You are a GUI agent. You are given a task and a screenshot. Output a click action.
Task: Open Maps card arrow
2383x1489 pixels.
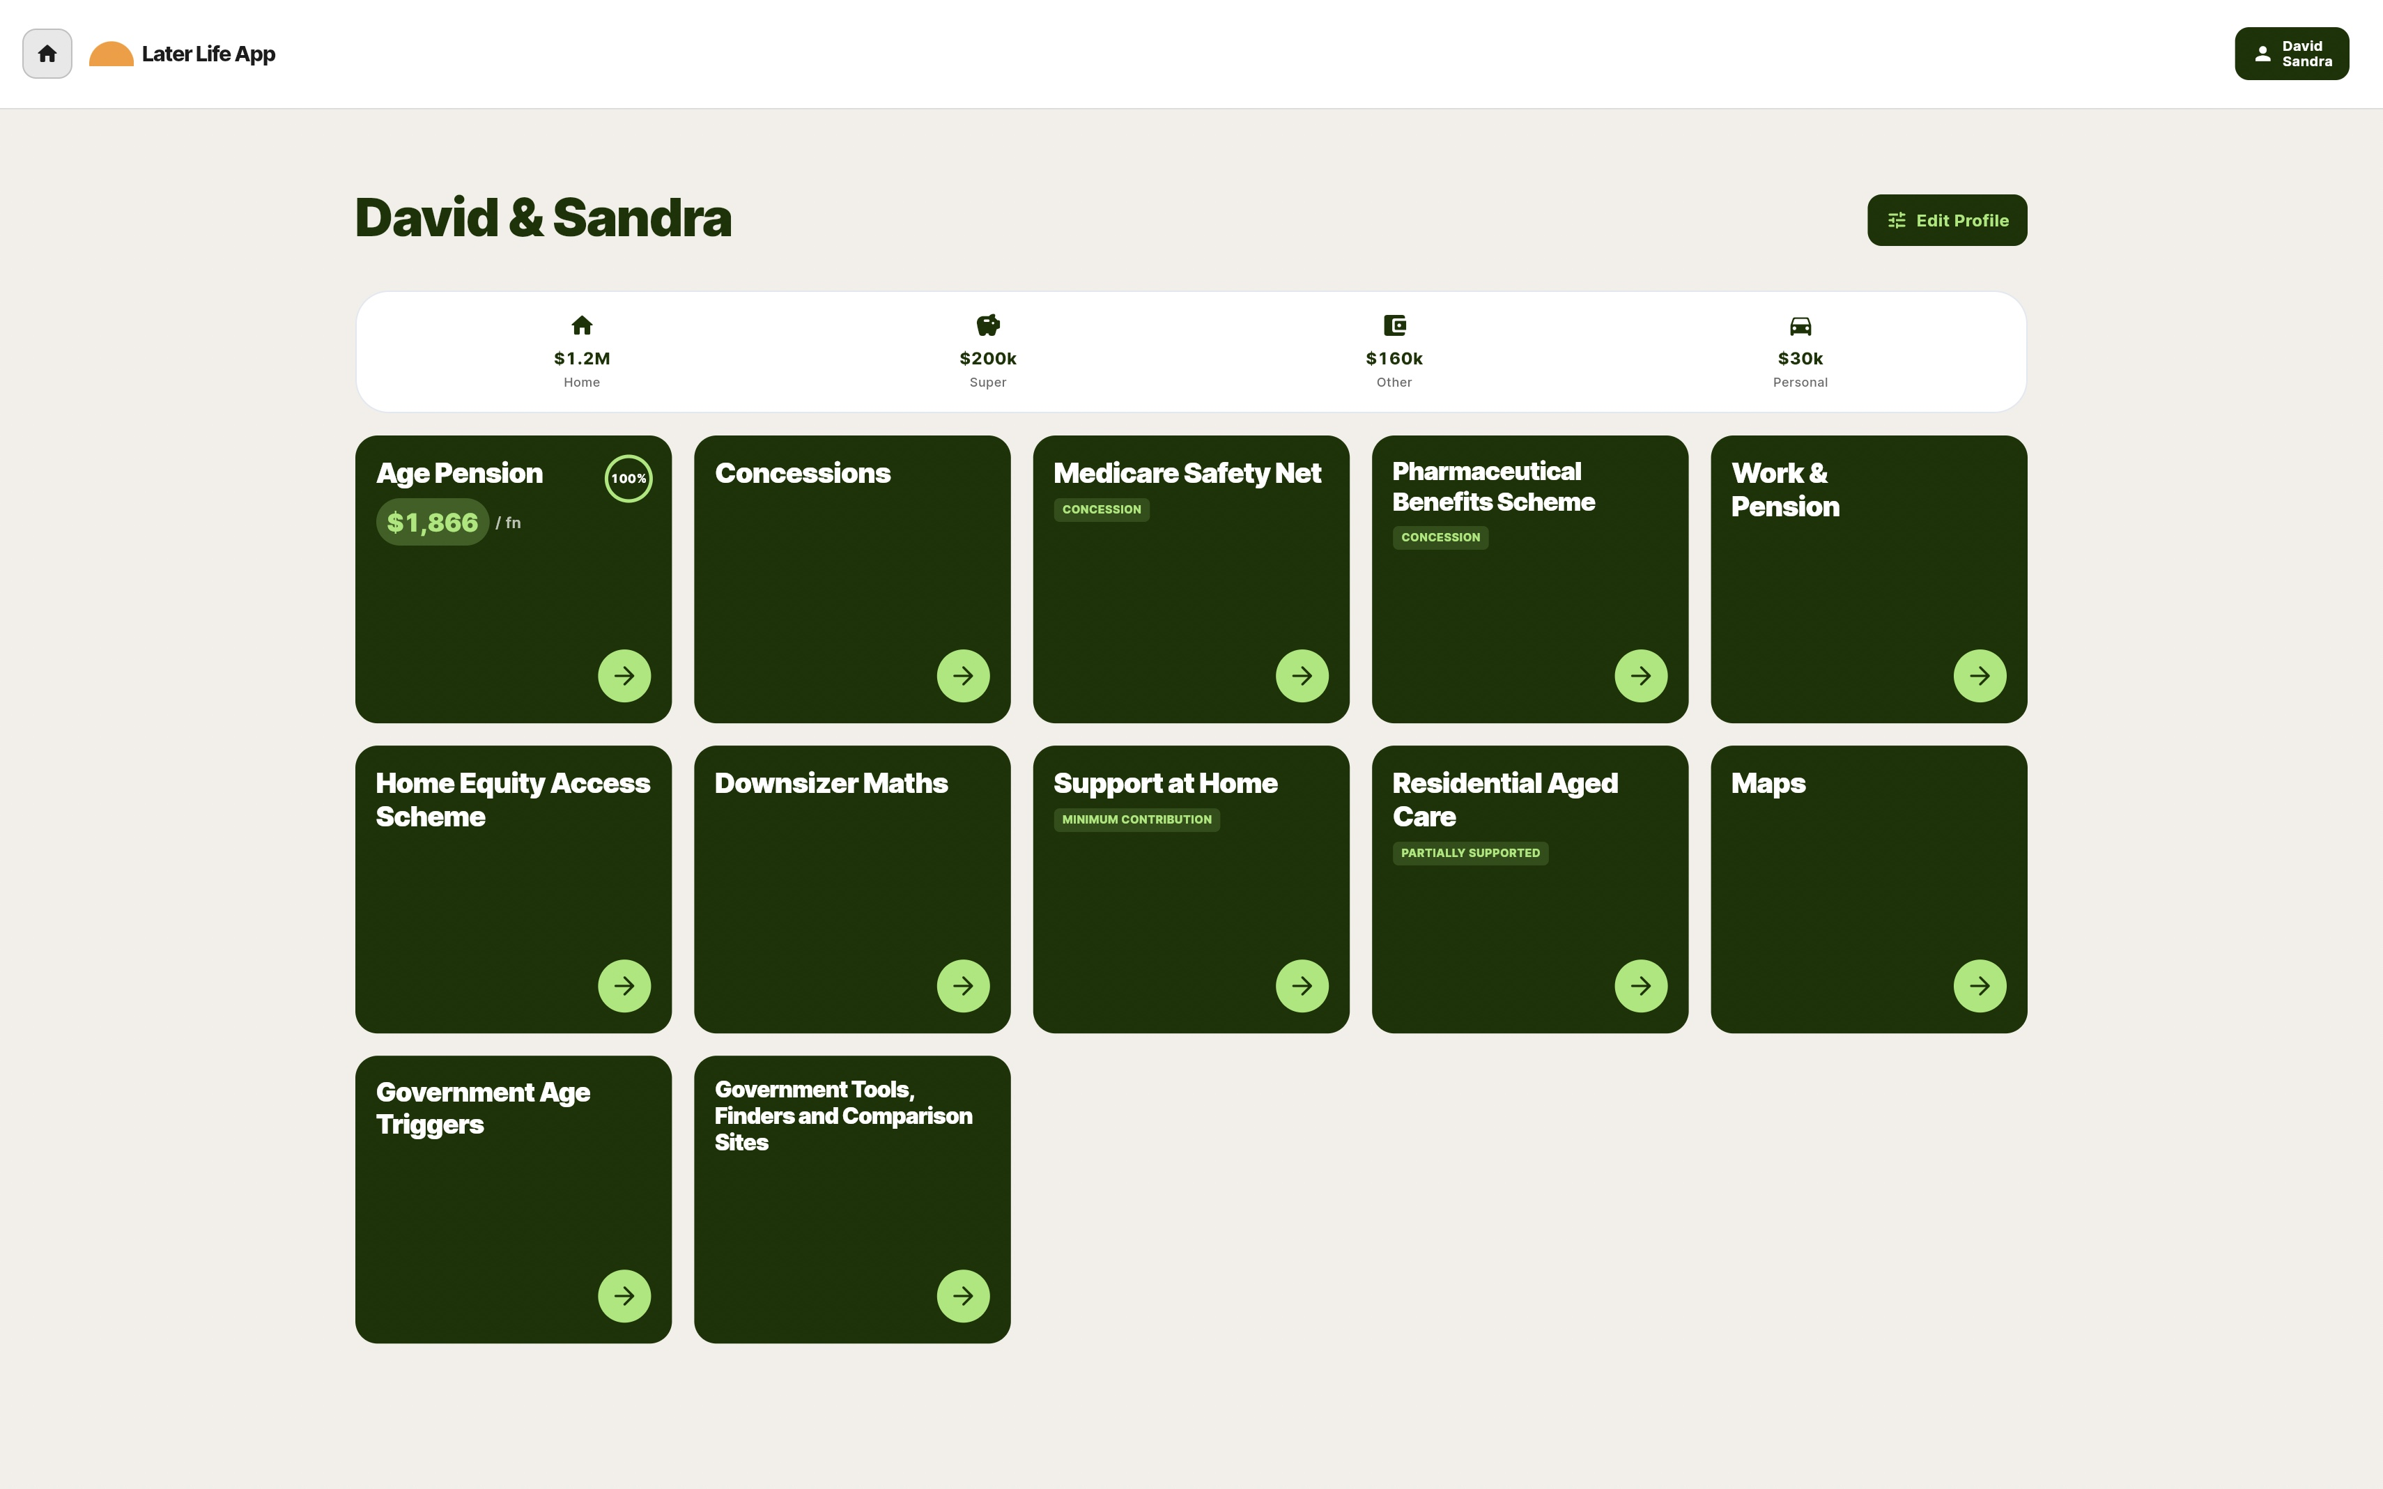point(1980,986)
